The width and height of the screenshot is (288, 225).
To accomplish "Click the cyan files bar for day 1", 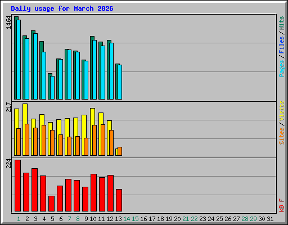I will pyautogui.click(x=19, y=60).
